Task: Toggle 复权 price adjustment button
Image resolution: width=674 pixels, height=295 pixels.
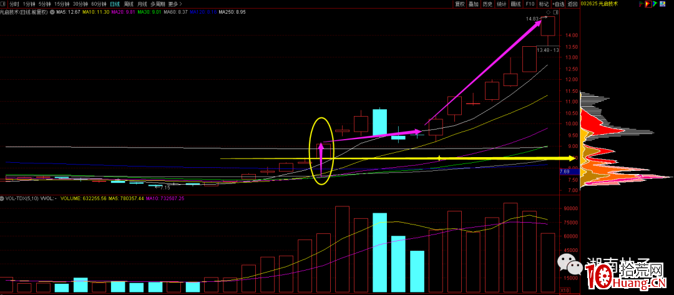Action: point(460,4)
